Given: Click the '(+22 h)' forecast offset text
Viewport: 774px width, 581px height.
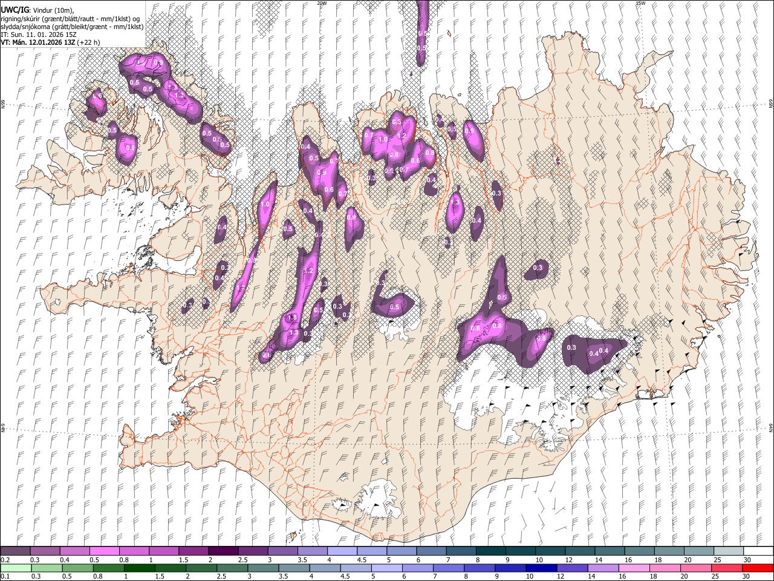Looking at the screenshot, I should click(x=88, y=42).
